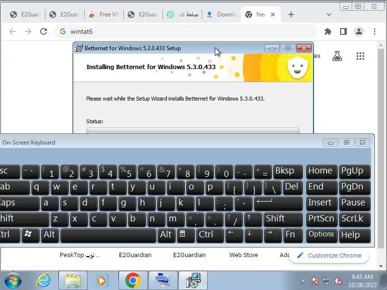Screen dimensions: 387x290
Task: Click the End key
Action: pyautogui.click(x=322, y=188)
